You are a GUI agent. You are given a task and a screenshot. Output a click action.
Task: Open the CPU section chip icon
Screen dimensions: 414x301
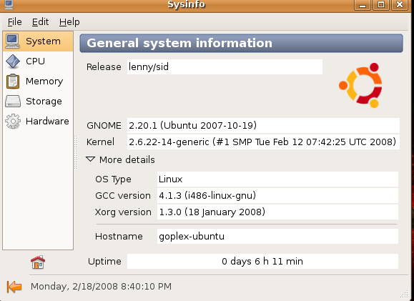click(x=13, y=61)
